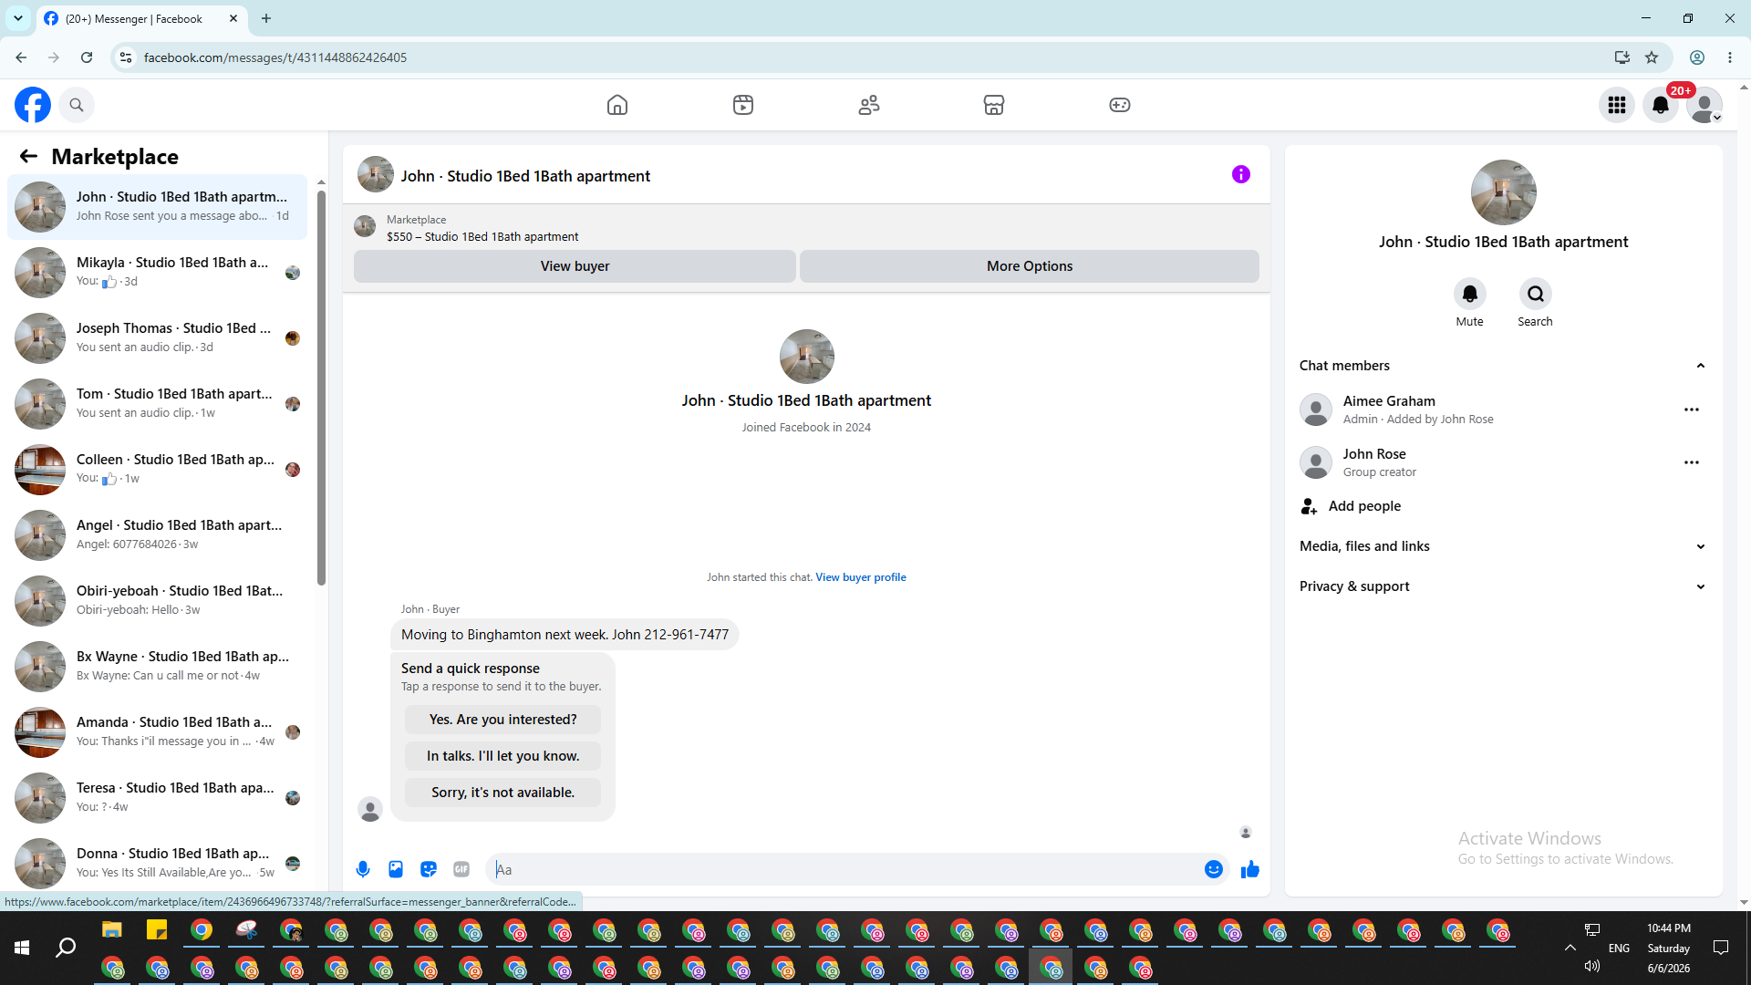Open the Facebook menu grid icon

click(1617, 105)
